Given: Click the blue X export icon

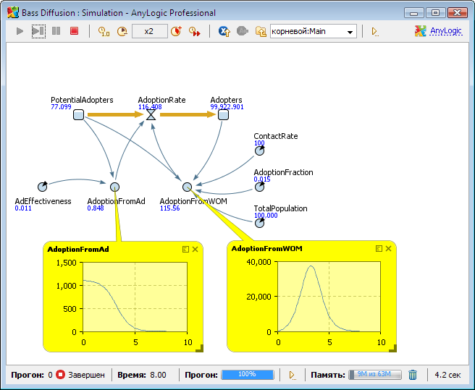Looking at the screenshot, I should 224,31.
